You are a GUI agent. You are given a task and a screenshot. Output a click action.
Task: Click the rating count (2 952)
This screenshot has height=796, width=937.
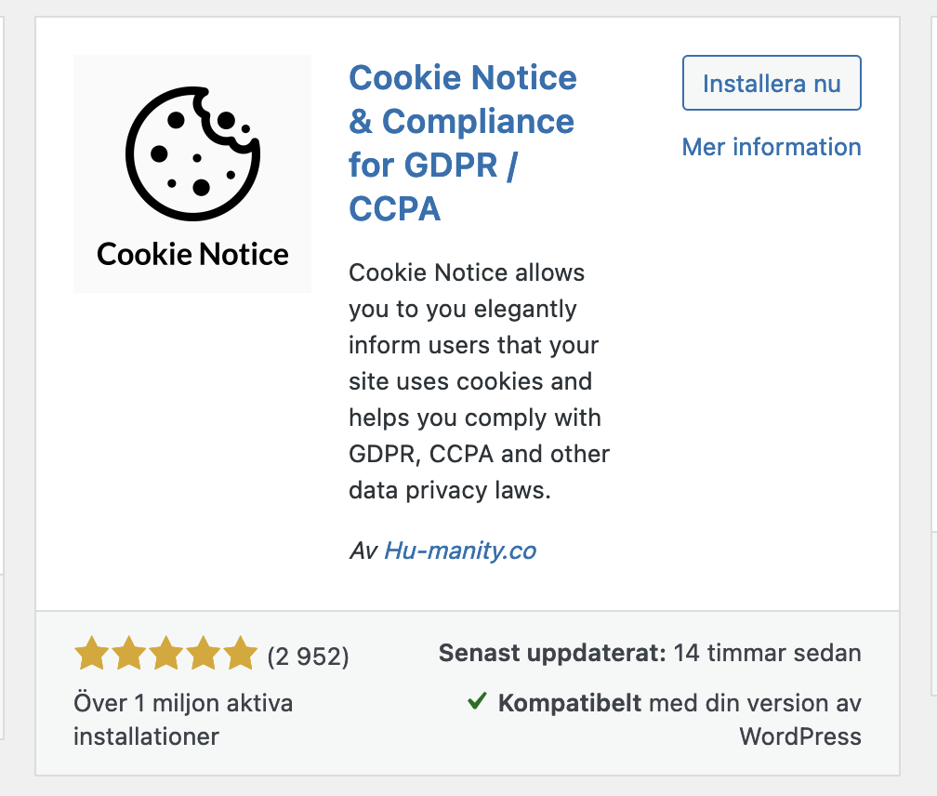(308, 657)
